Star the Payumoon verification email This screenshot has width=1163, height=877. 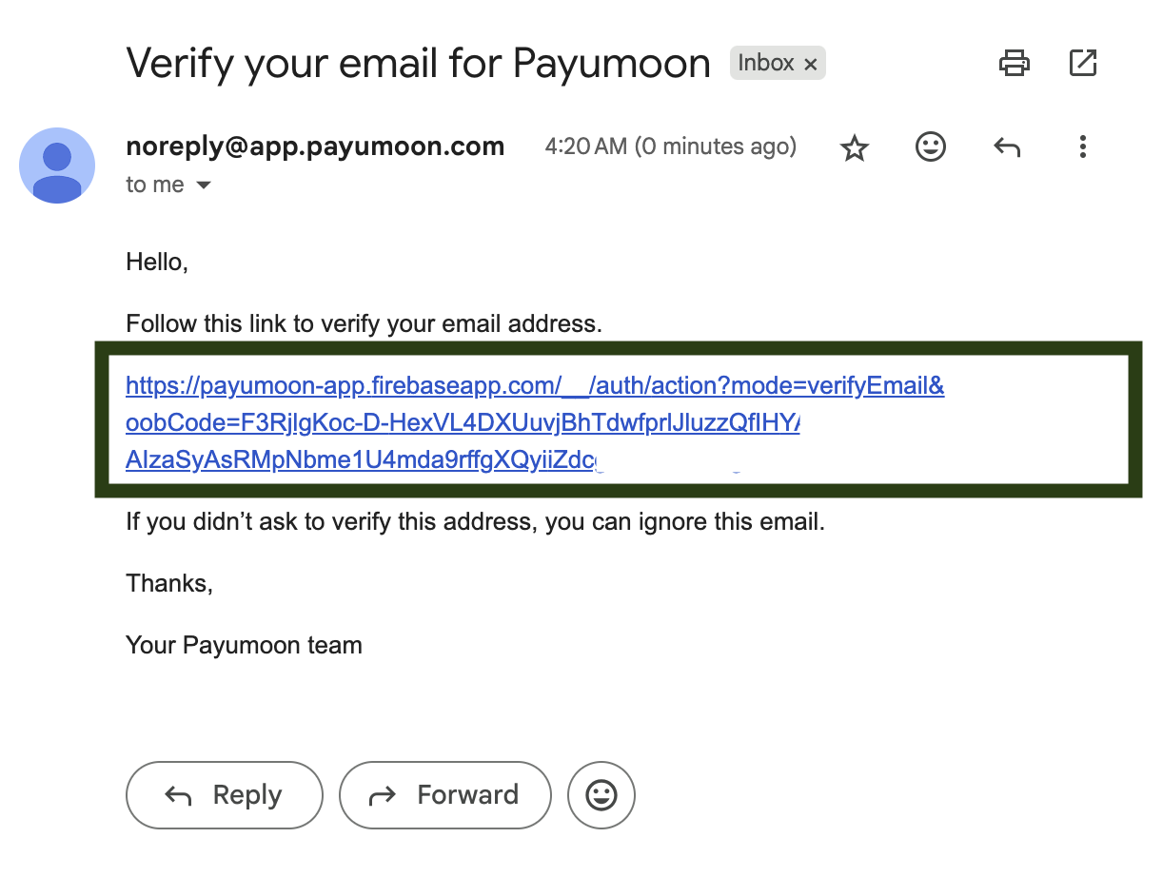tap(855, 147)
